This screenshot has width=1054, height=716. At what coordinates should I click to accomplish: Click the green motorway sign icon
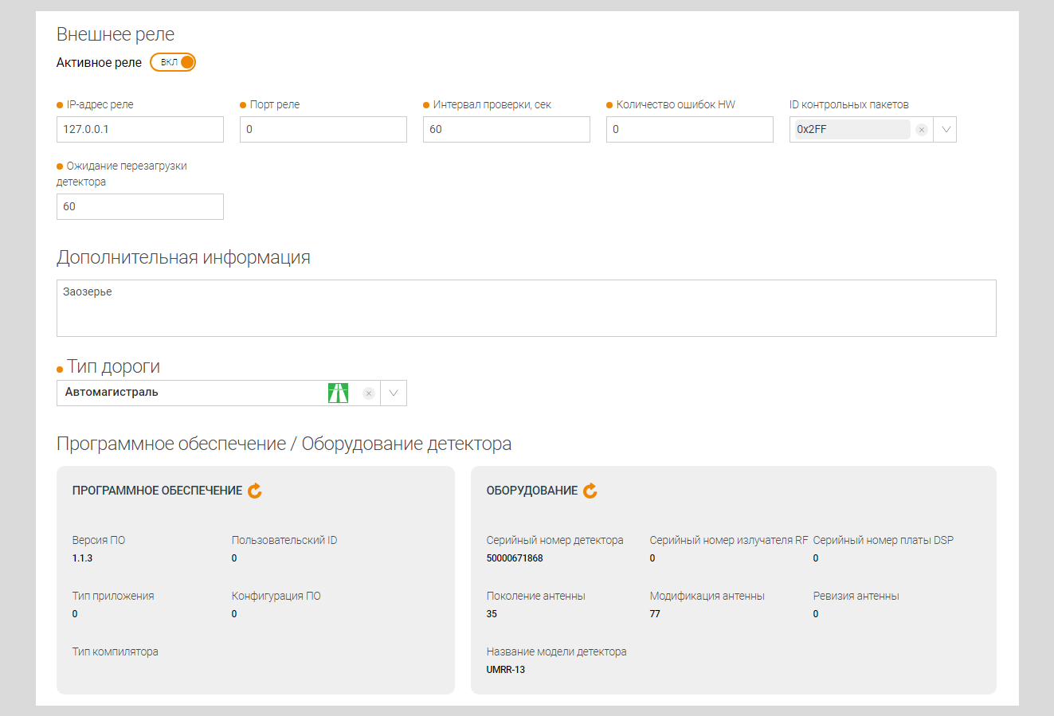pos(339,393)
